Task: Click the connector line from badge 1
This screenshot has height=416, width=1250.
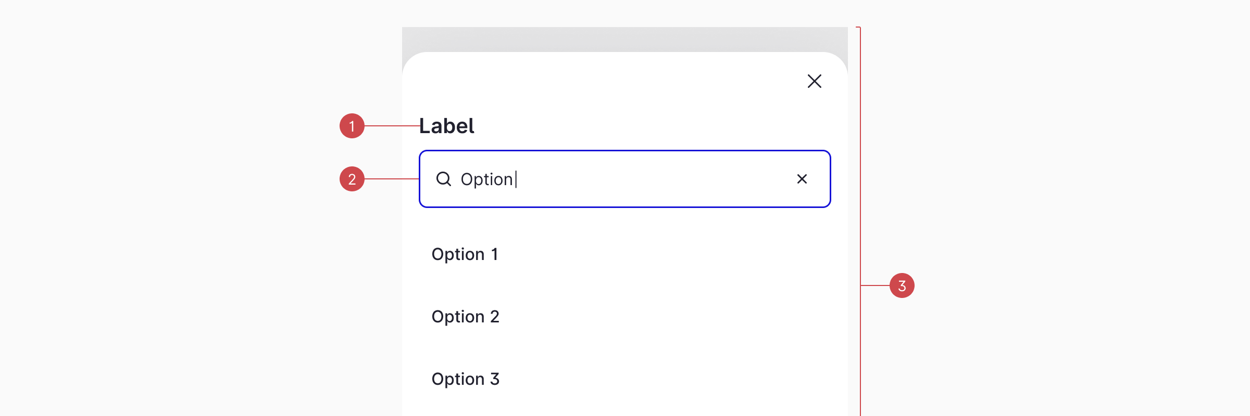Action: pyautogui.click(x=392, y=126)
